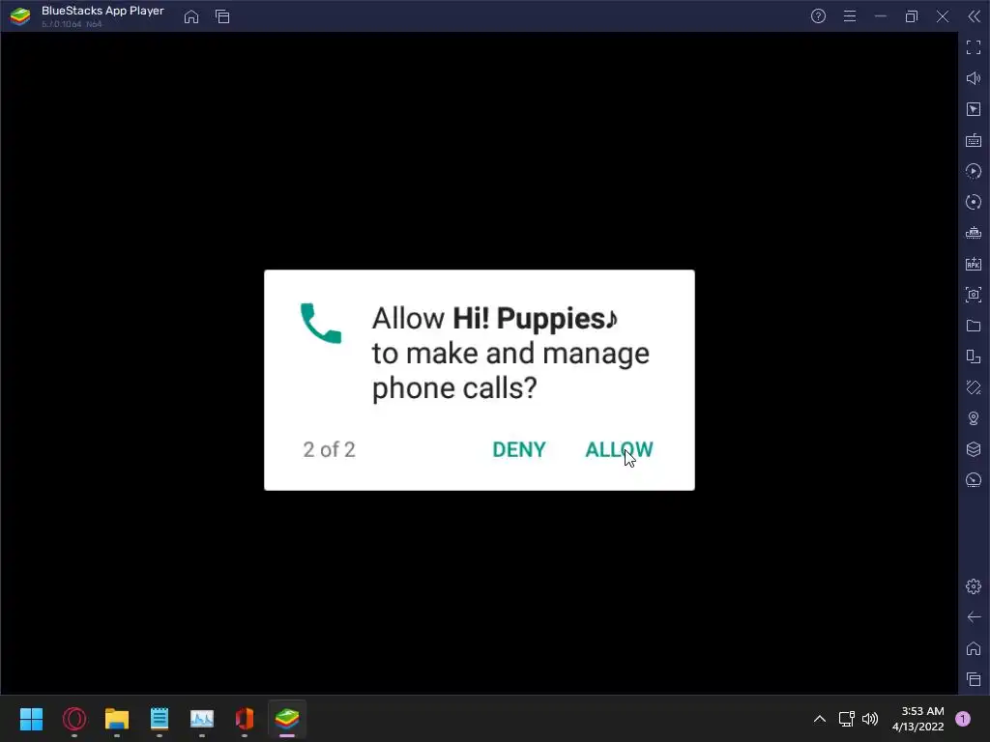
Task: Open the notification center badge
Action: coord(963,719)
